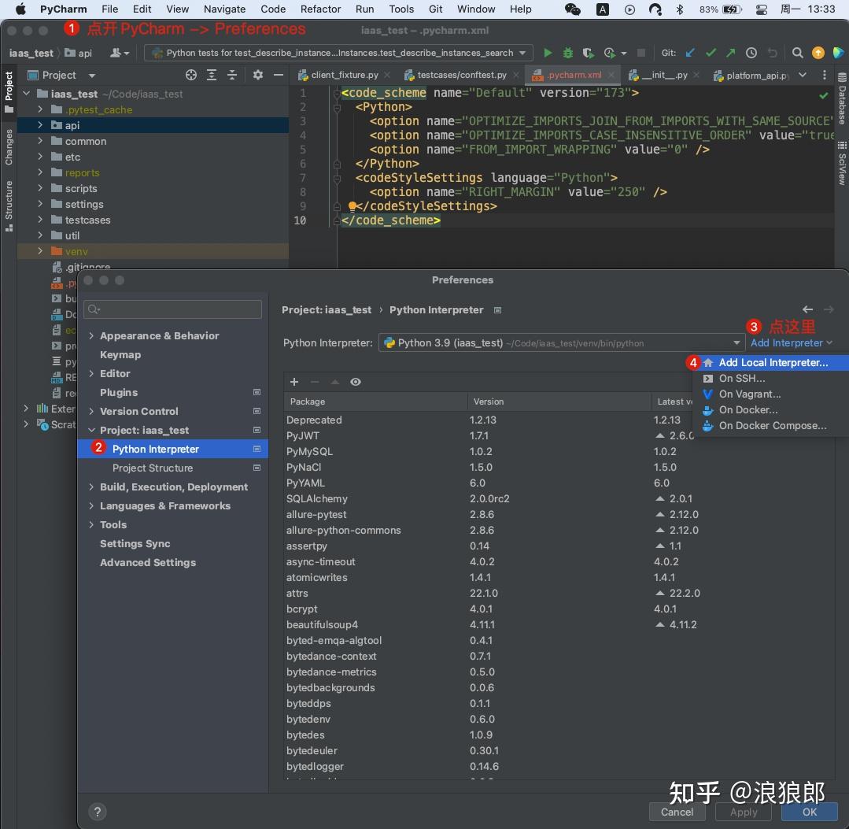This screenshot has width=849, height=829.
Task: Open the Python Interpreter combo box
Action: click(561, 343)
